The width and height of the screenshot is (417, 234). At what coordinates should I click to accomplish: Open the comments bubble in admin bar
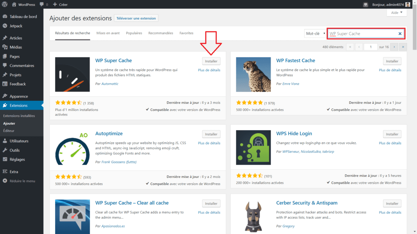coord(44,5)
